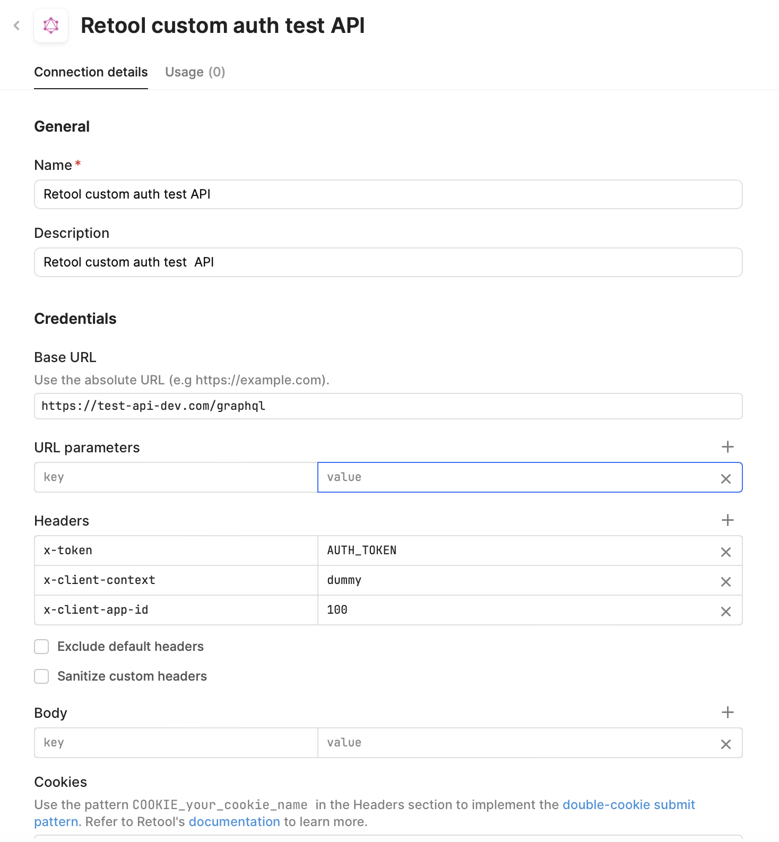Add a new header row
Image resolution: width=779 pixels, height=842 pixels.
pyautogui.click(x=728, y=520)
